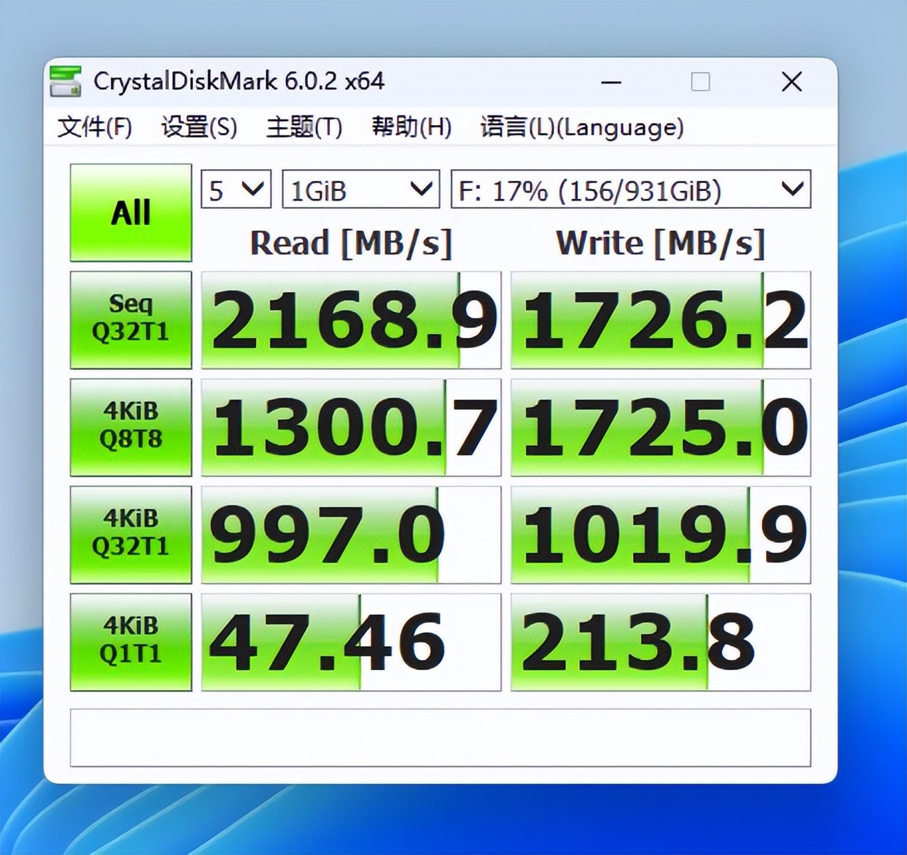Open the 语言(L)(Language) menu
Image resolution: width=907 pixels, height=855 pixels.
tap(581, 127)
